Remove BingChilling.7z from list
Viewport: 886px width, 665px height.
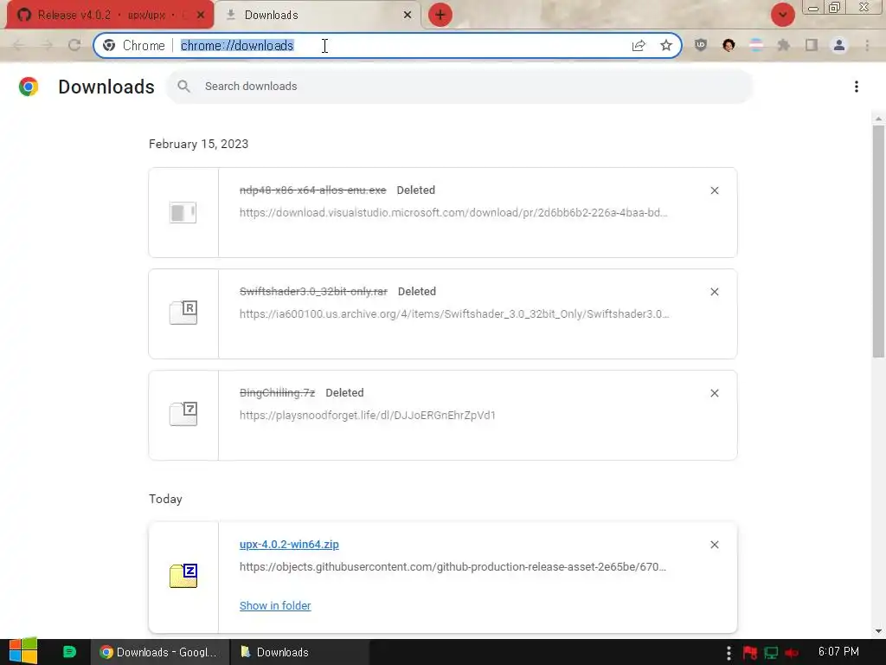(x=714, y=393)
